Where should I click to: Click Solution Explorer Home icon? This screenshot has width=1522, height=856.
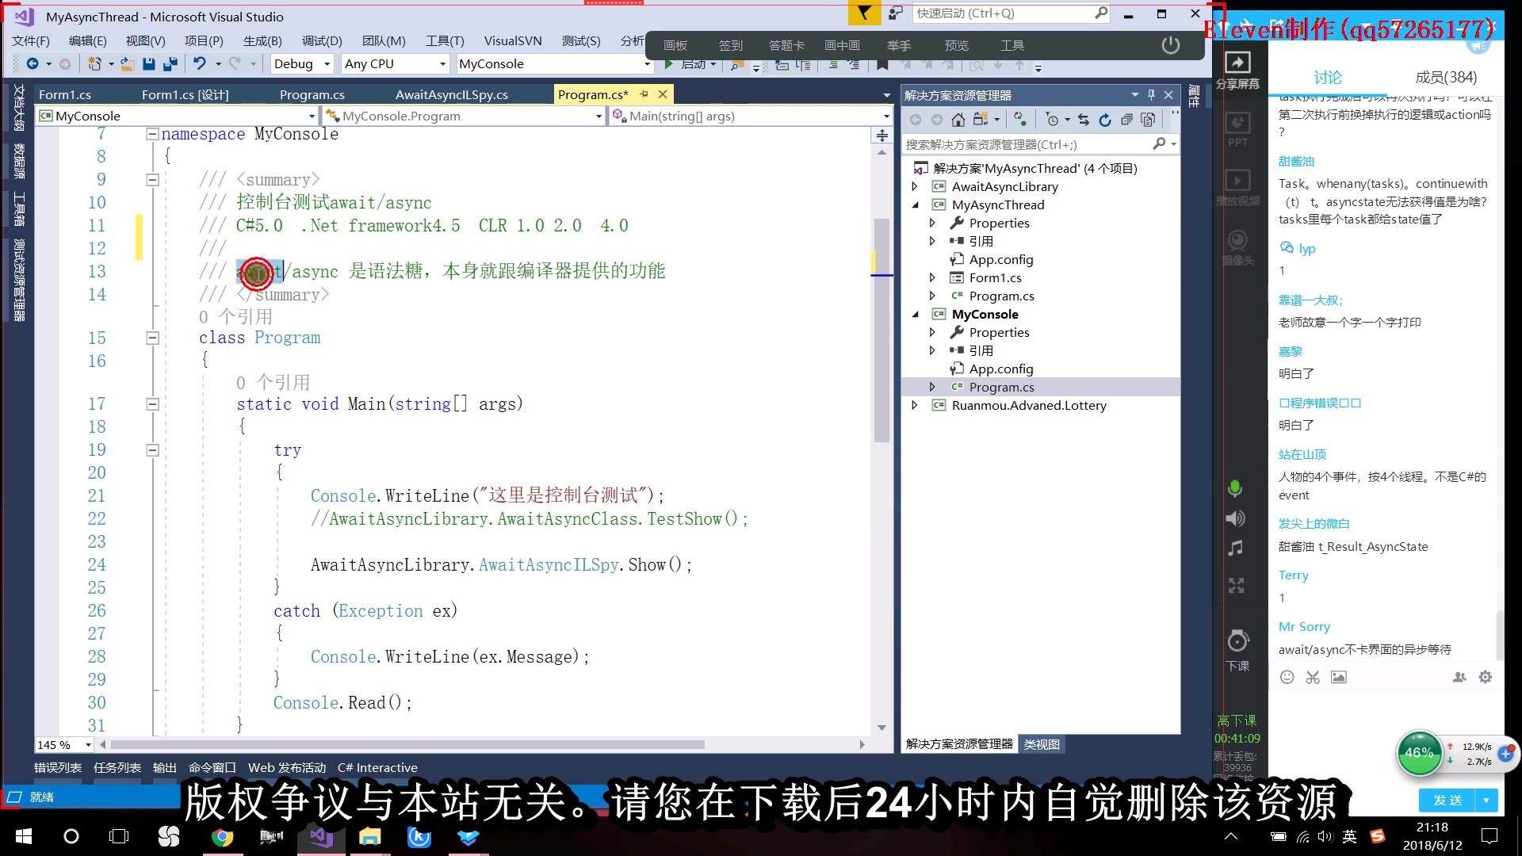(958, 120)
